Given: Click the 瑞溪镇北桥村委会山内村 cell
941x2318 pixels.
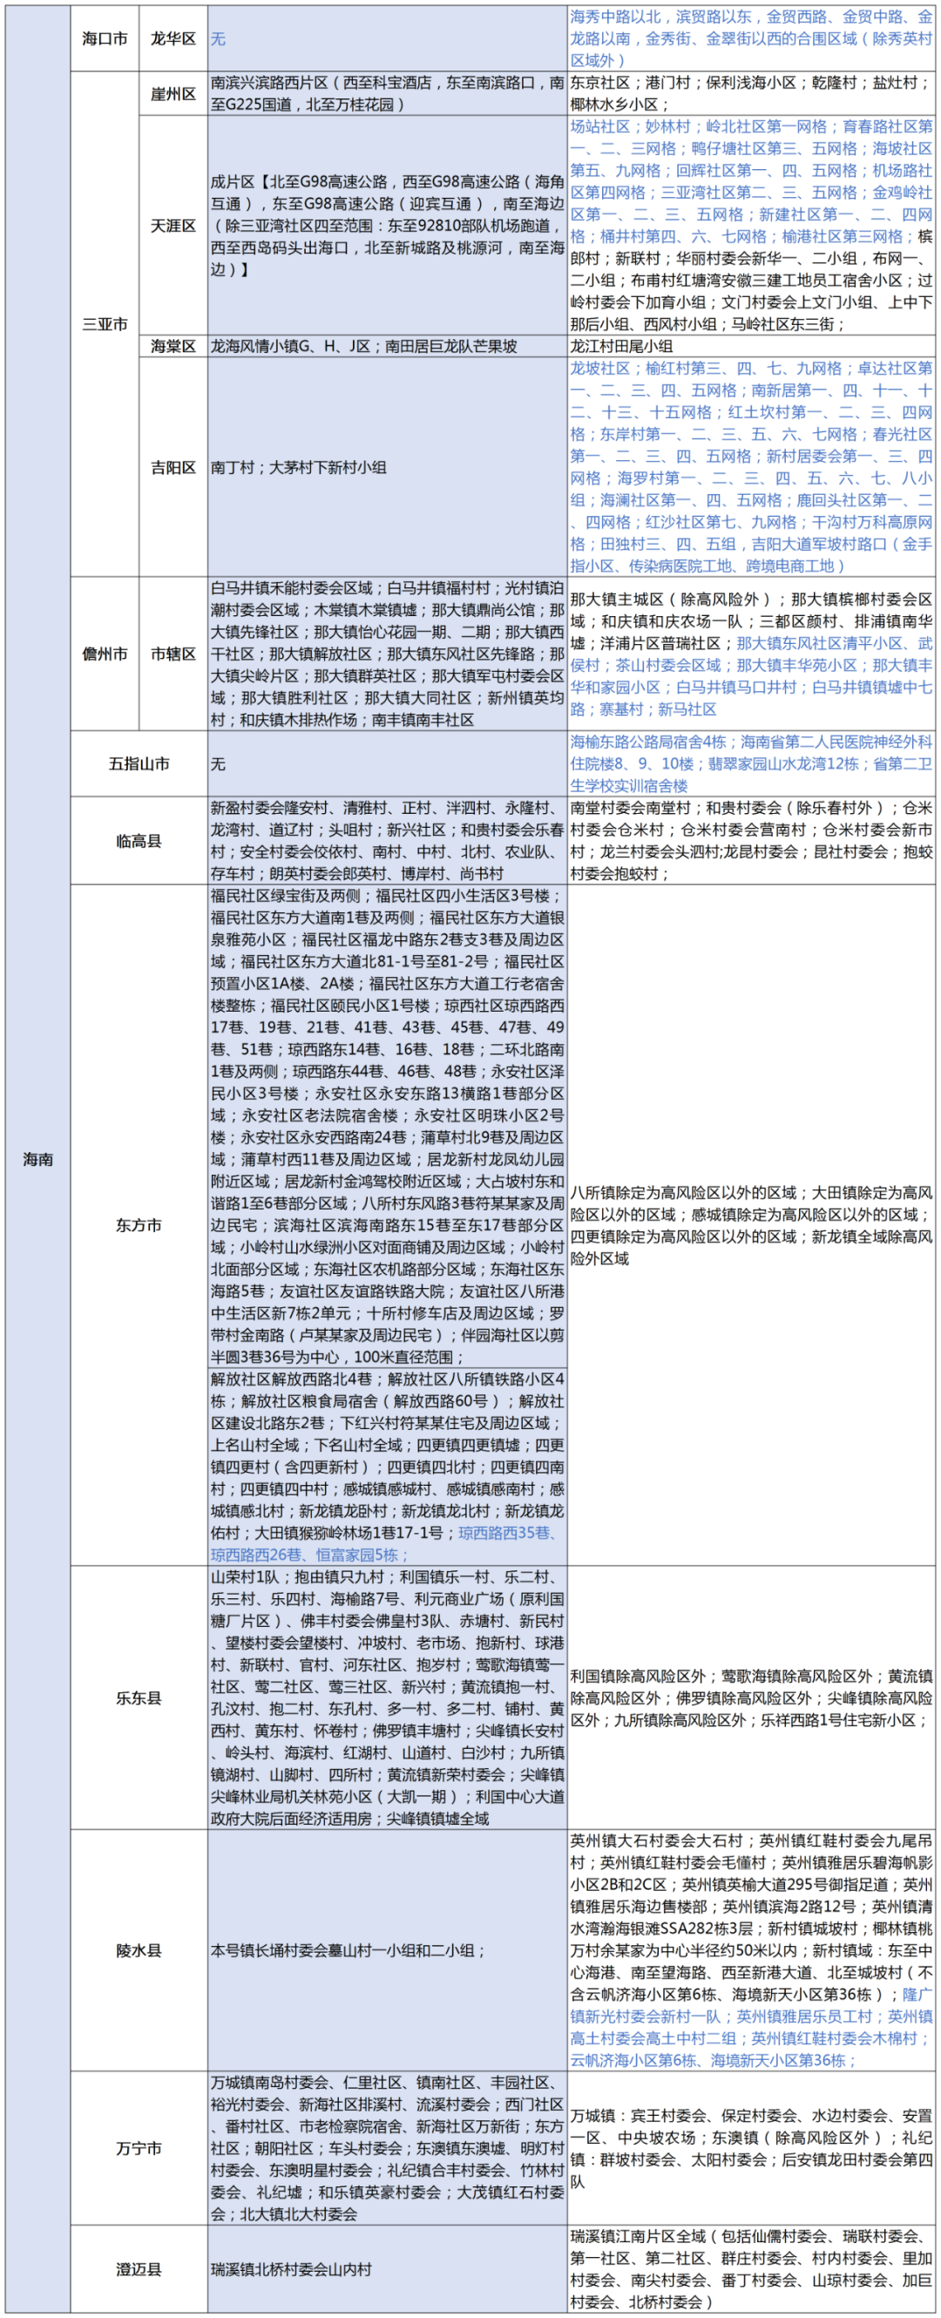Looking at the screenshot, I should 388,2269.
